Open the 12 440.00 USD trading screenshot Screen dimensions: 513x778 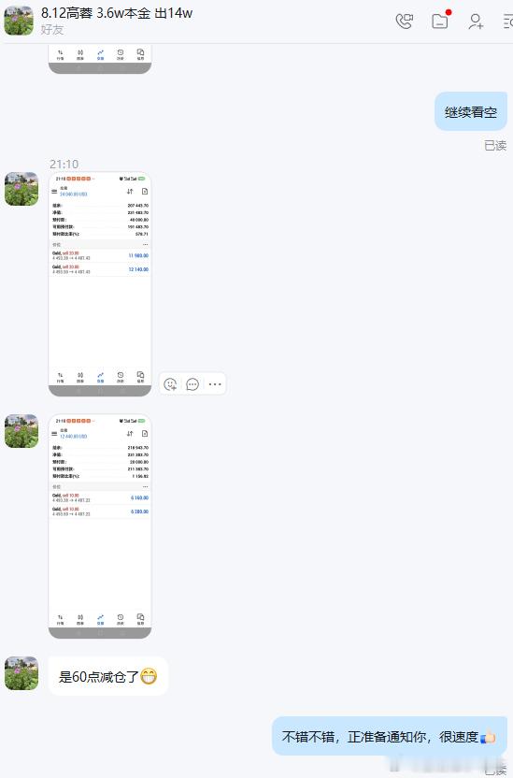[100, 526]
